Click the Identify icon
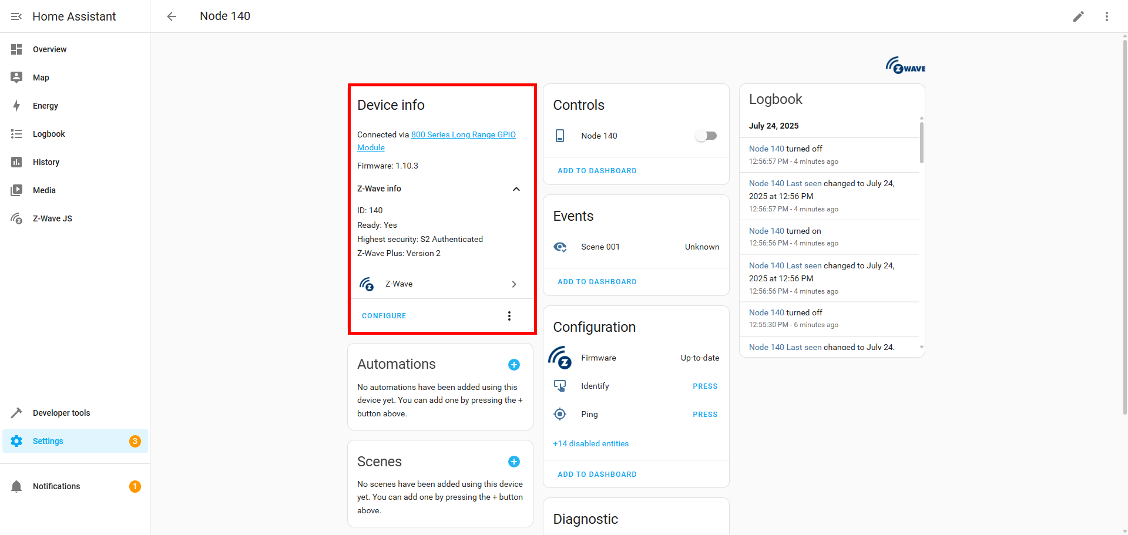Screen dimensions: 1128x535 coord(560,386)
